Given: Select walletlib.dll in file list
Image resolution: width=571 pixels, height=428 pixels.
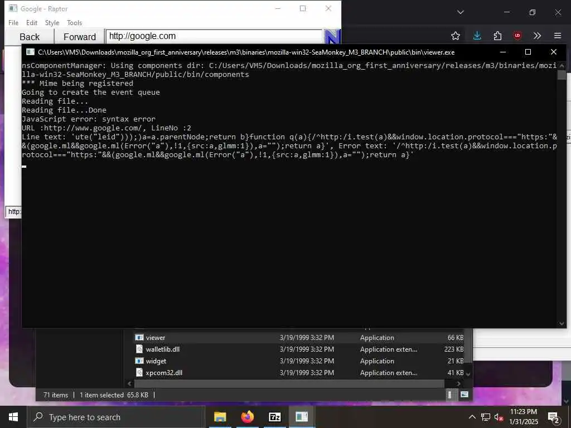Looking at the screenshot, I should 299,349.
